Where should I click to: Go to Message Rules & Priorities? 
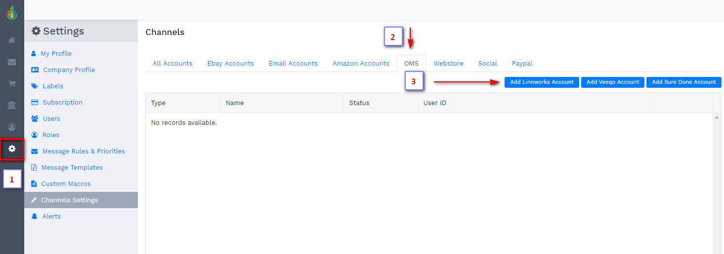pyautogui.click(x=84, y=151)
